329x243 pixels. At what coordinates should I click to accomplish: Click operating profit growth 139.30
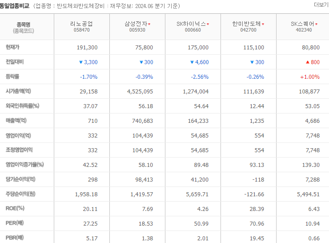[311, 165]
